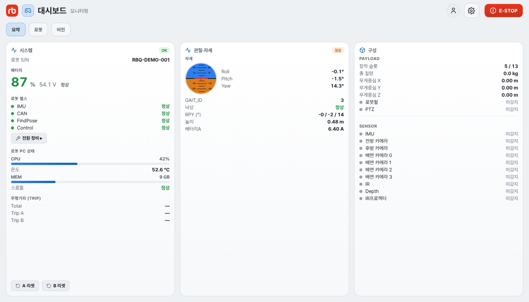Click the green dot beside the first IMU health row
This screenshot has height=302, width=529.
pos(12,106)
